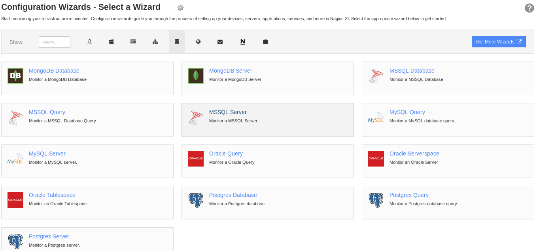537x251 pixels.
Task: Click the MSSQL Server logo
Action: (196, 117)
